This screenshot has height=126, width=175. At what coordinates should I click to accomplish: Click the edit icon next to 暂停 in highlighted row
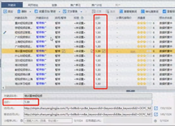pyautogui.click(x=64, y=51)
